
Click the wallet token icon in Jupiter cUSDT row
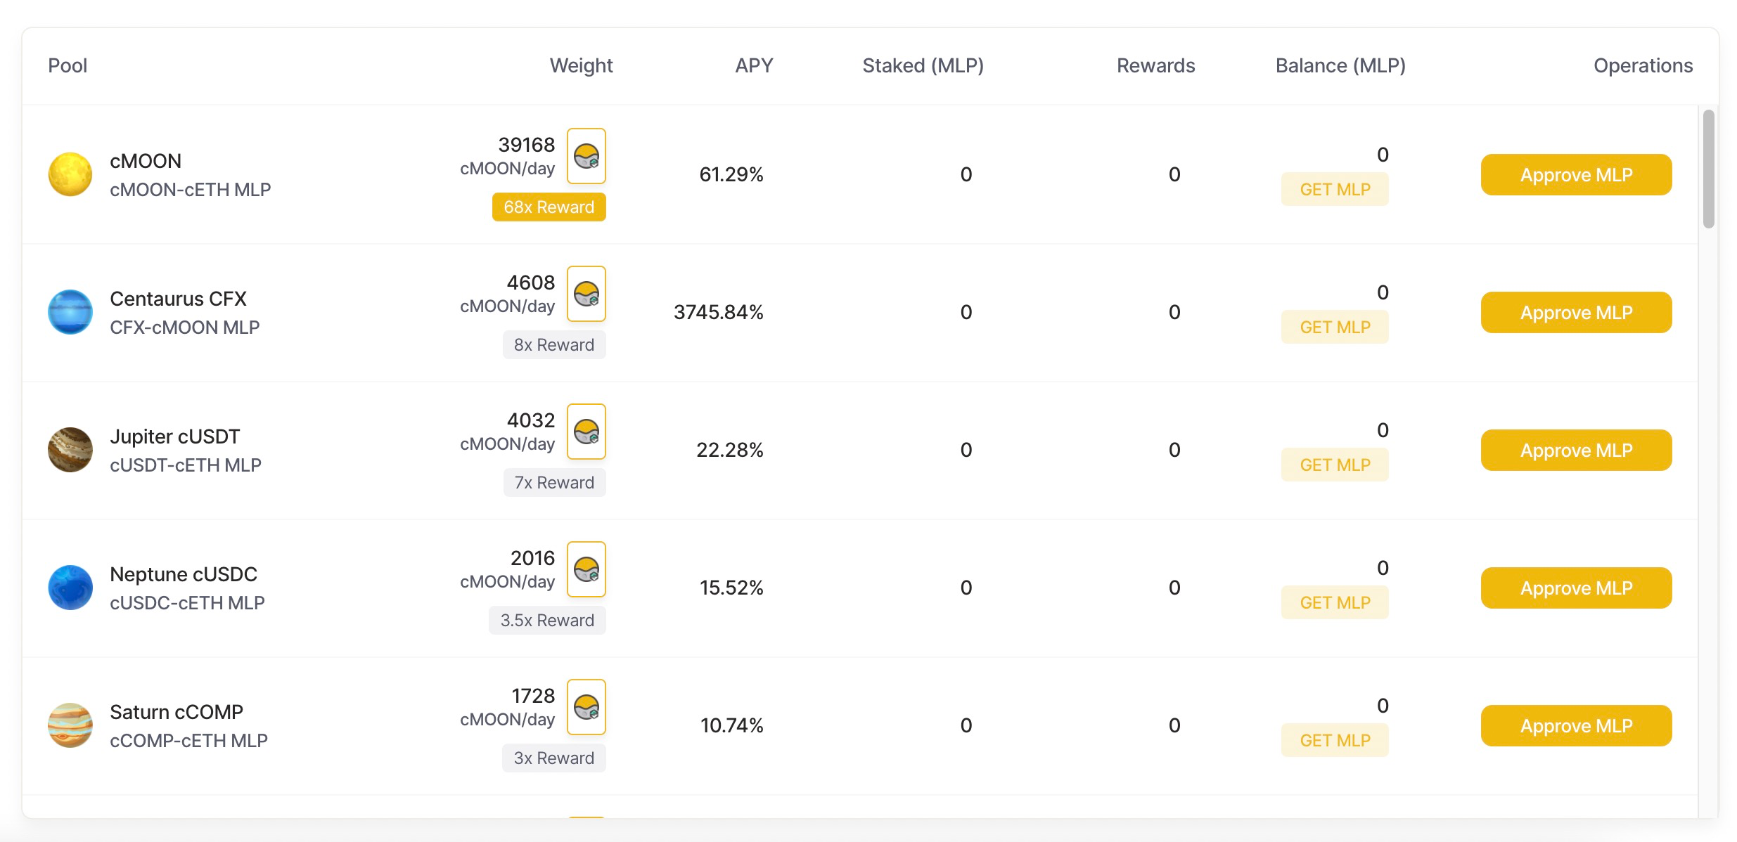[587, 432]
